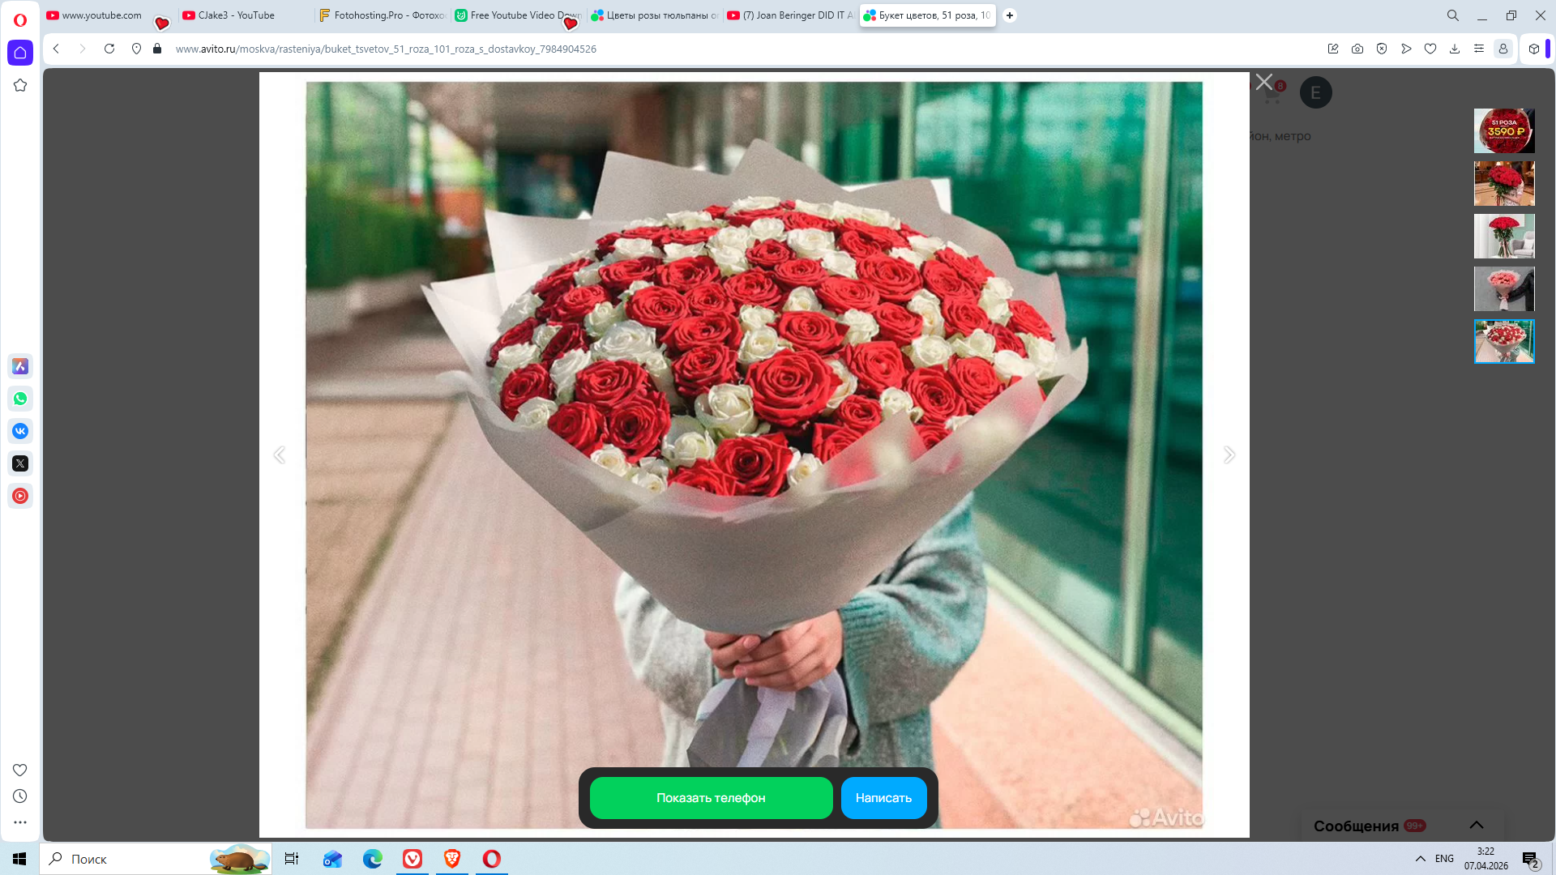Open sidebar history clock icon
This screenshot has width=1556, height=875.
[x=20, y=796]
